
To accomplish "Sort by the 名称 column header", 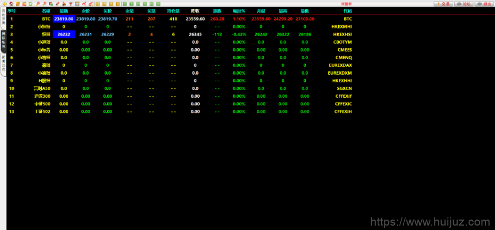I will 46,11.
